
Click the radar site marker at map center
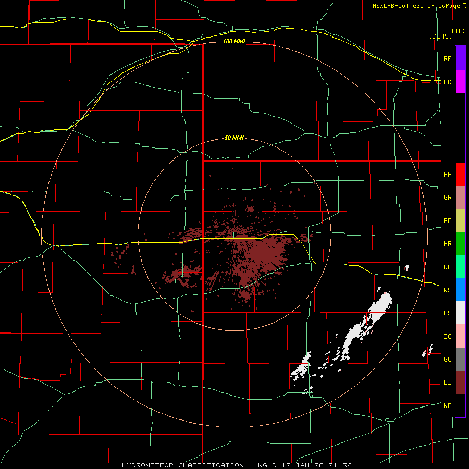(x=234, y=235)
